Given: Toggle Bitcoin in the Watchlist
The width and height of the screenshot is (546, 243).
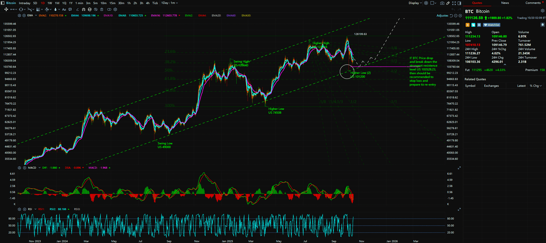Looking at the screenshot, I should (492, 25).
